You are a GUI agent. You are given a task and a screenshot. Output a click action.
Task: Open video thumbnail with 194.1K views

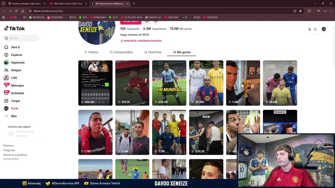coord(132,83)
